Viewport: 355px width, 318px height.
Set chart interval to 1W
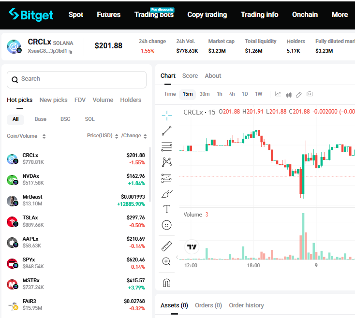(259, 94)
